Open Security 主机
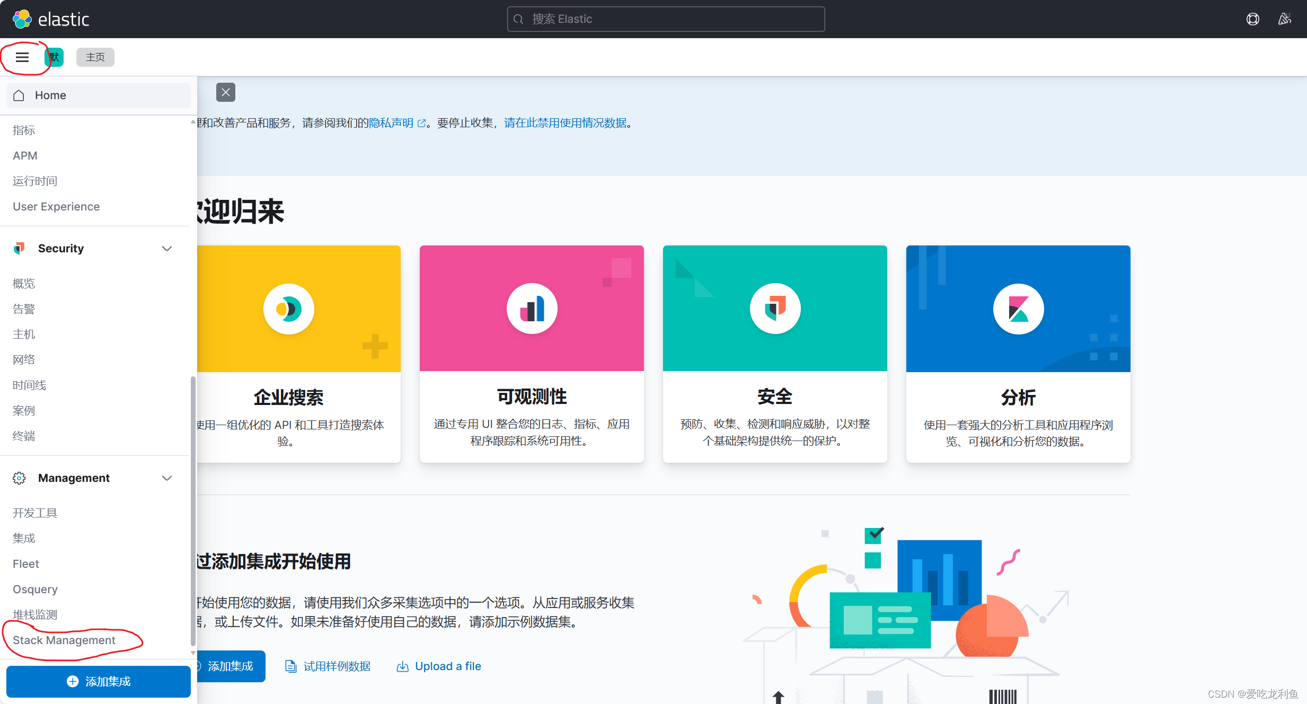This screenshot has height=704, width=1307. [24, 335]
